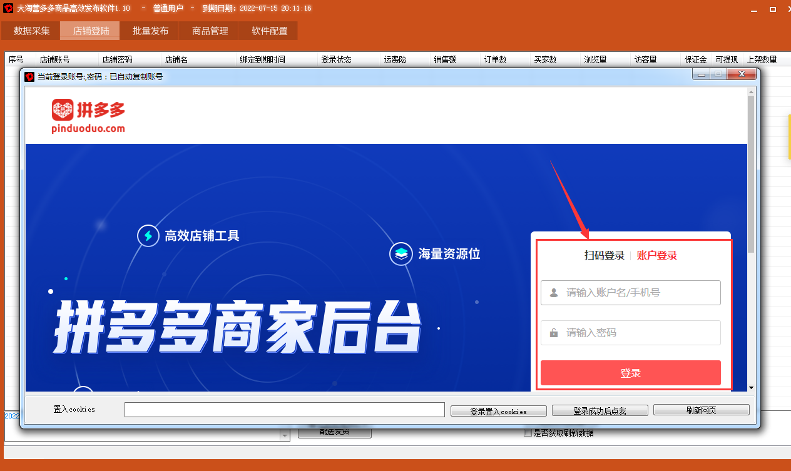This screenshot has width=791, height=471.
Task: Close the login dialog with the red X
Action: click(742, 74)
